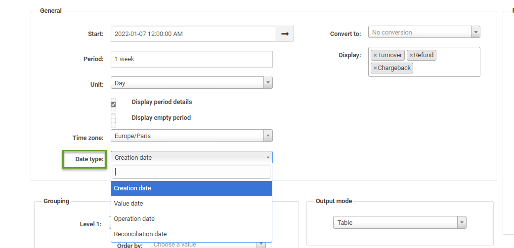Uncheck Display period details checkbox

click(x=113, y=105)
